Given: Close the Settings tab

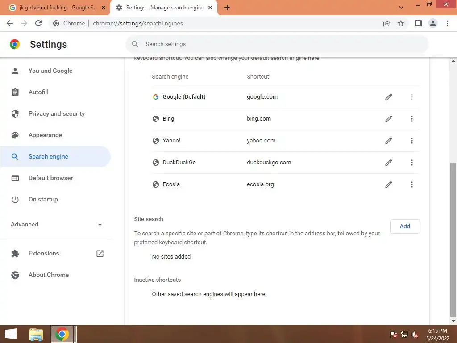Looking at the screenshot, I should click(210, 8).
